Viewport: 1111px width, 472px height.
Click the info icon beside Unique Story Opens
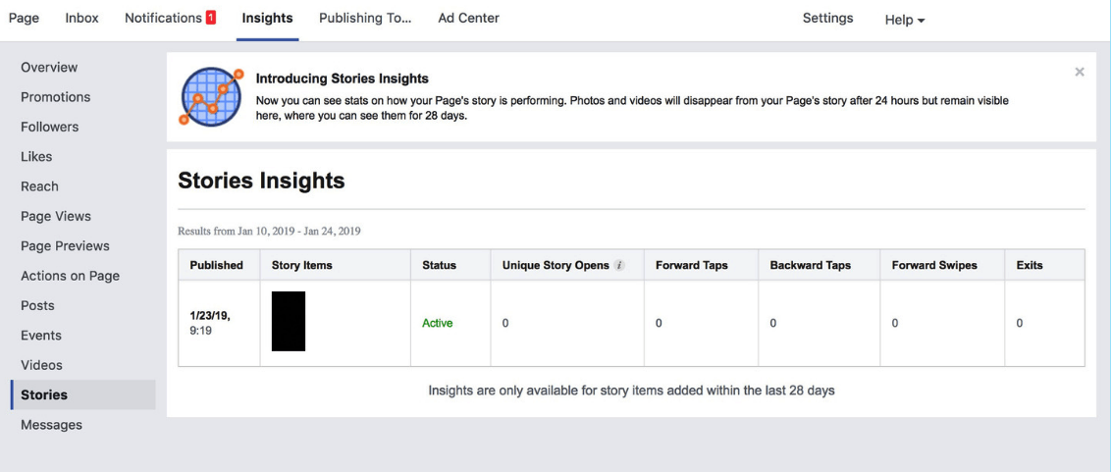(619, 266)
